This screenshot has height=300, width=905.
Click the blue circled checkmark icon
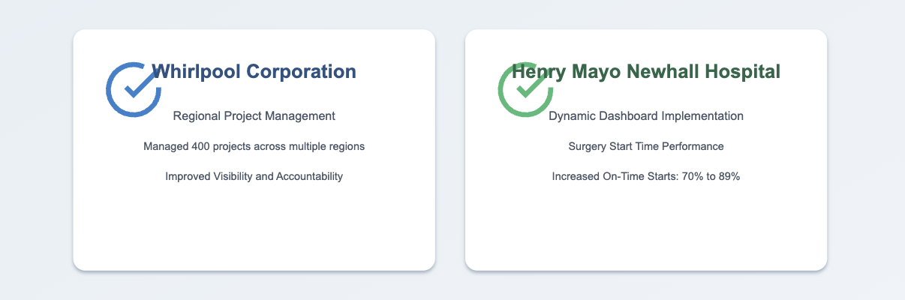coord(134,88)
